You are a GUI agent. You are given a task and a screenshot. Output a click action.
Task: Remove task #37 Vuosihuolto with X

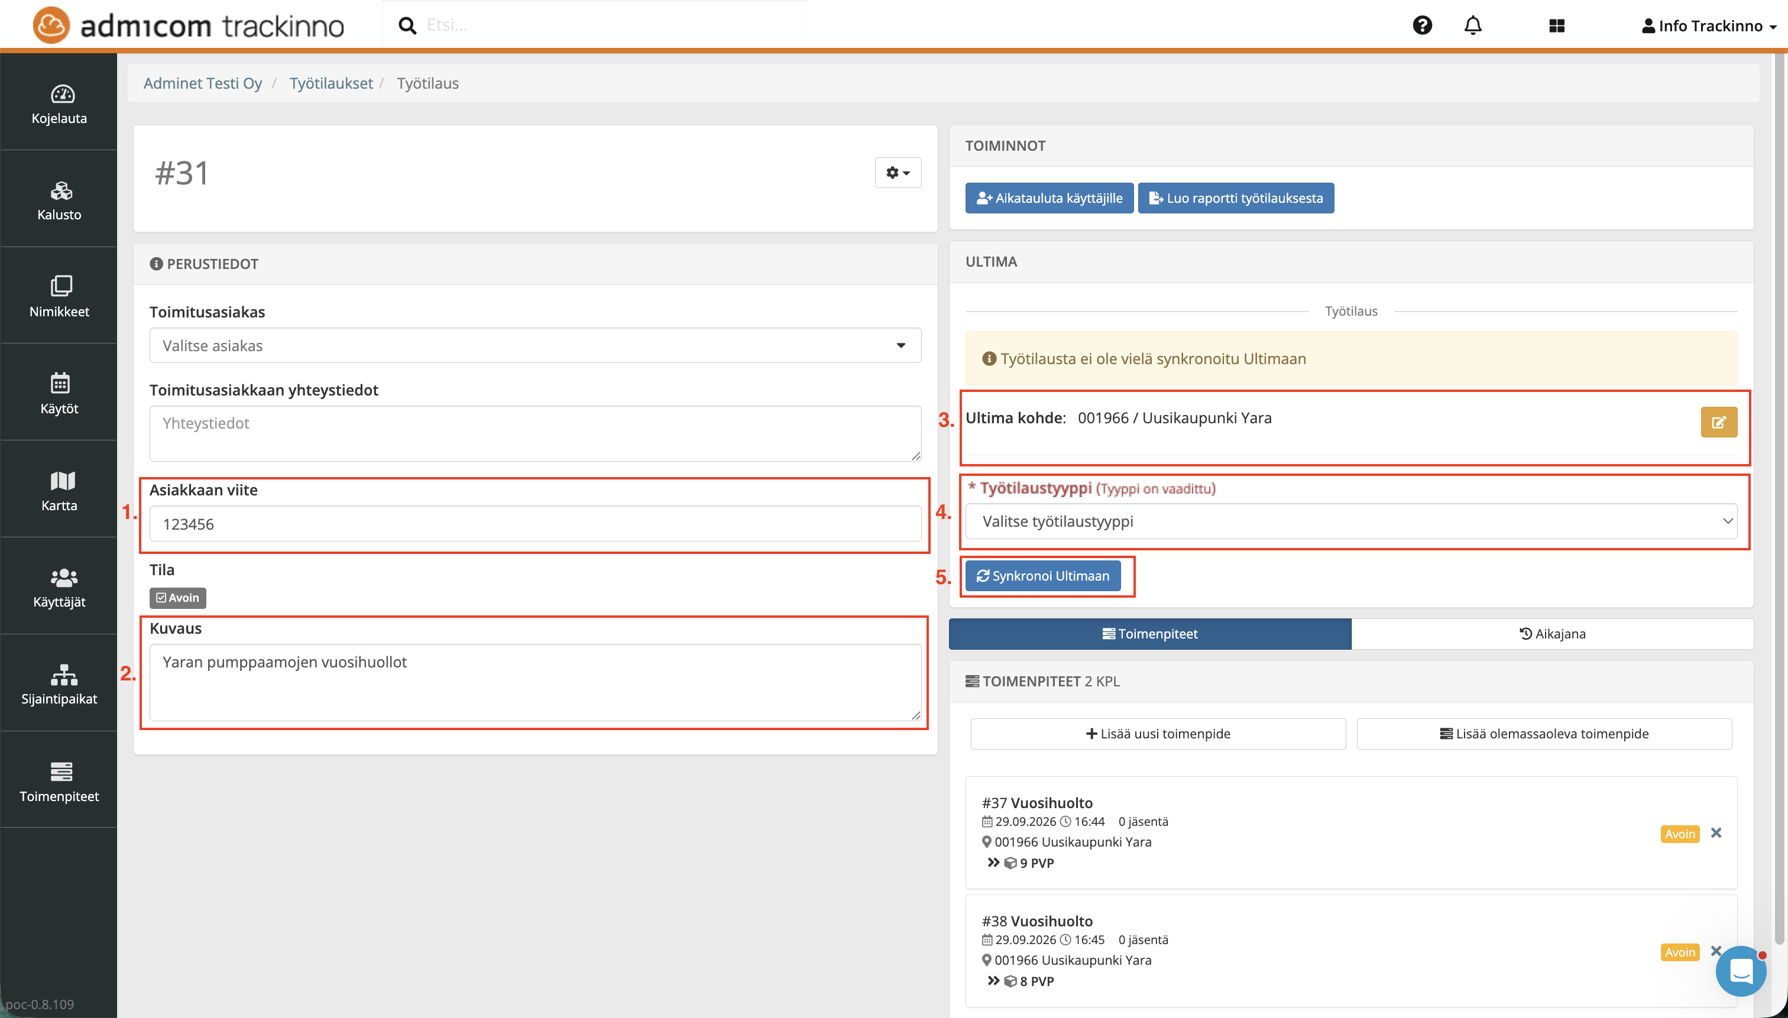click(x=1716, y=833)
